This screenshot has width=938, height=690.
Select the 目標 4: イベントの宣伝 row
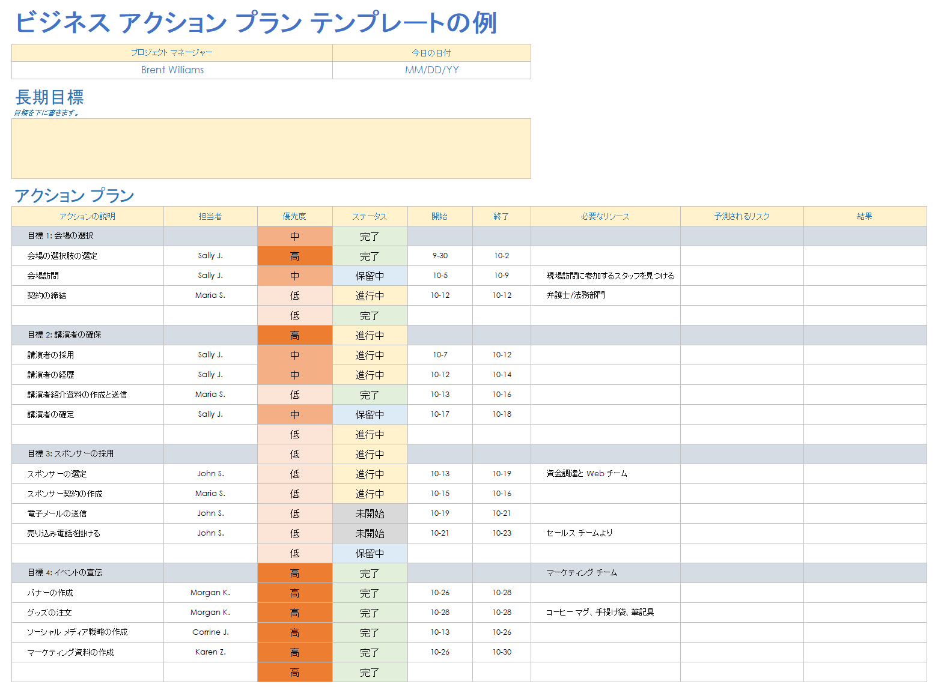pos(469,573)
